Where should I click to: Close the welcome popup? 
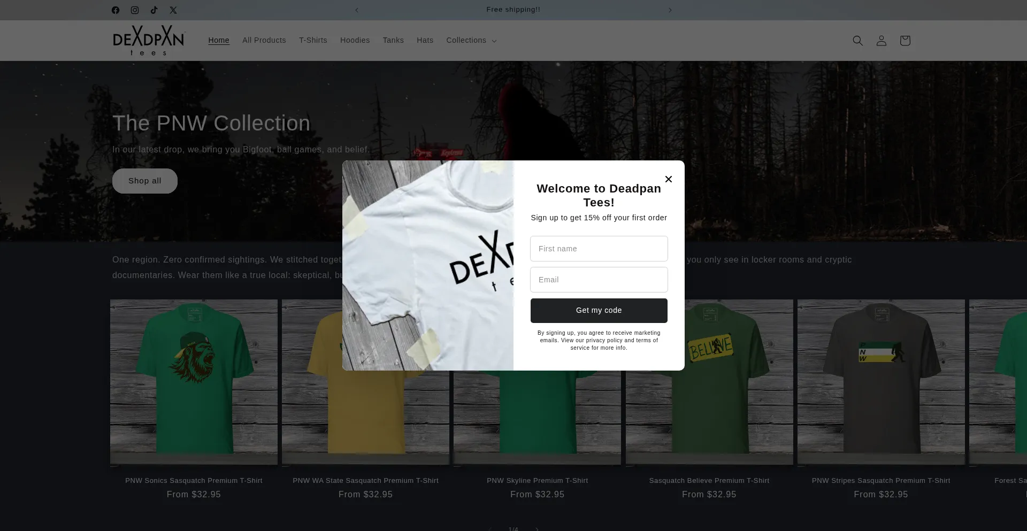tap(669, 179)
